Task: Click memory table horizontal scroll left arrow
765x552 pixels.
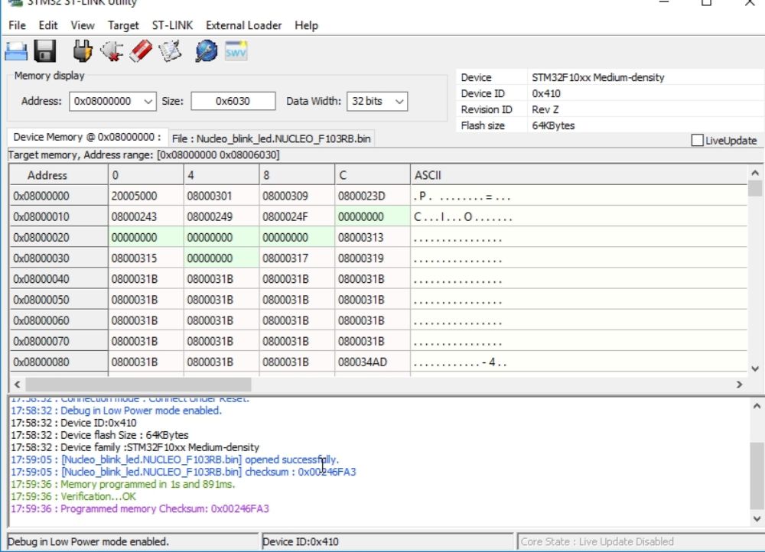Action: [17, 385]
